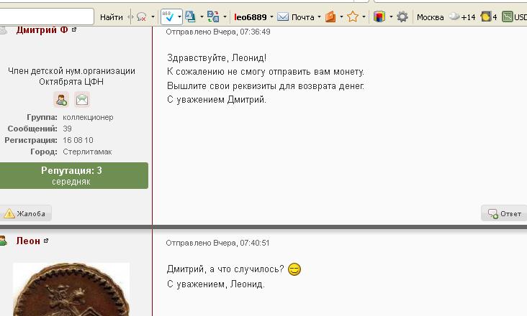Click the traffic indicator showing 4
Screen dimensions: 527x316
pos(489,17)
